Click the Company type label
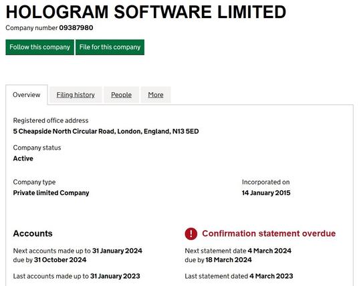The image size is (359, 286). pos(34,182)
